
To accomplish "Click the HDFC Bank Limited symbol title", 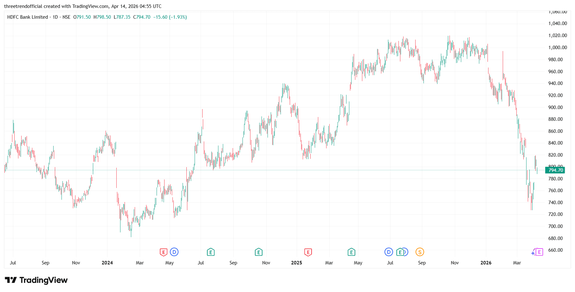I will [28, 17].
